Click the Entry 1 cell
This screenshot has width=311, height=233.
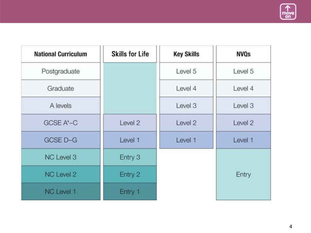pyautogui.click(x=130, y=192)
